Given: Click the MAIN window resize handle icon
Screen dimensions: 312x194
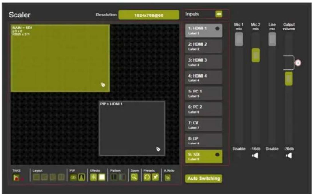Looking at the screenshot, I should [x=103, y=85].
